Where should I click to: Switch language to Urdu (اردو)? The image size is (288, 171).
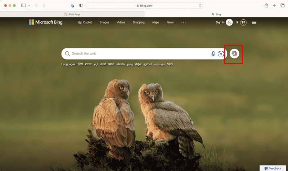[x=96, y=64]
